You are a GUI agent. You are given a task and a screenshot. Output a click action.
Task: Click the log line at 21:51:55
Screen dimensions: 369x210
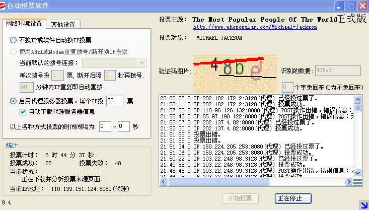[x=190, y=141]
